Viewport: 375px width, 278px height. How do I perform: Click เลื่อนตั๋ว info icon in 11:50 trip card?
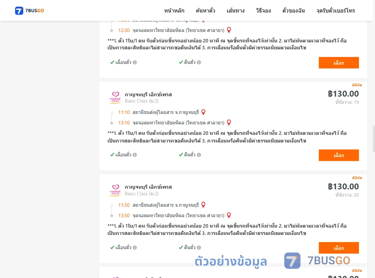135,247
